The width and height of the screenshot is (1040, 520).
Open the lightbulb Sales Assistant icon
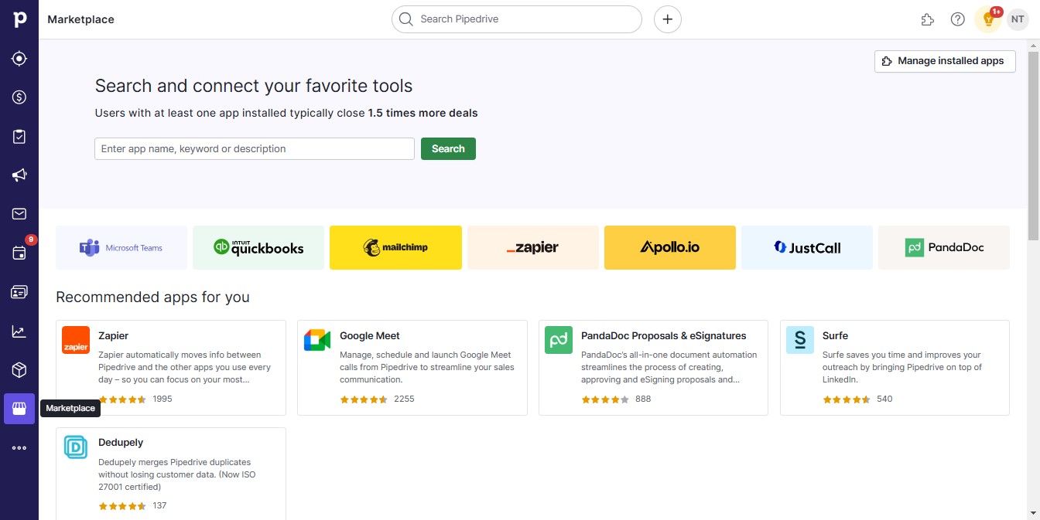coord(988,19)
